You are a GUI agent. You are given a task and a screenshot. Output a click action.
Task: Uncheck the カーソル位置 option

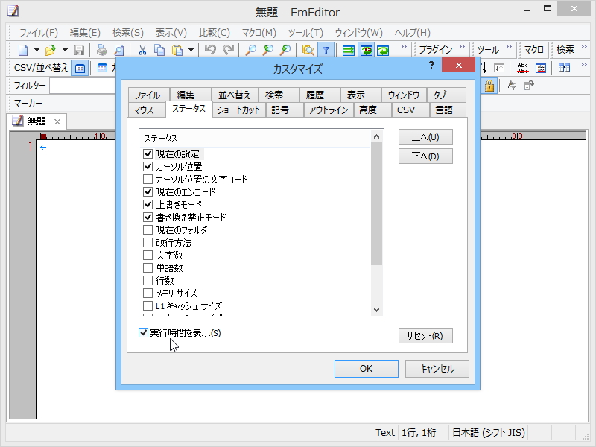point(147,167)
